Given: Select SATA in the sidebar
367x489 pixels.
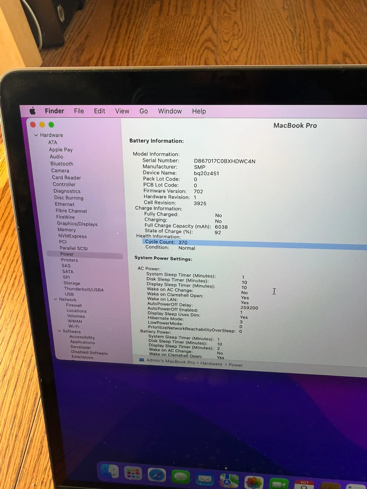Looking at the screenshot, I should tap(68, 272).
